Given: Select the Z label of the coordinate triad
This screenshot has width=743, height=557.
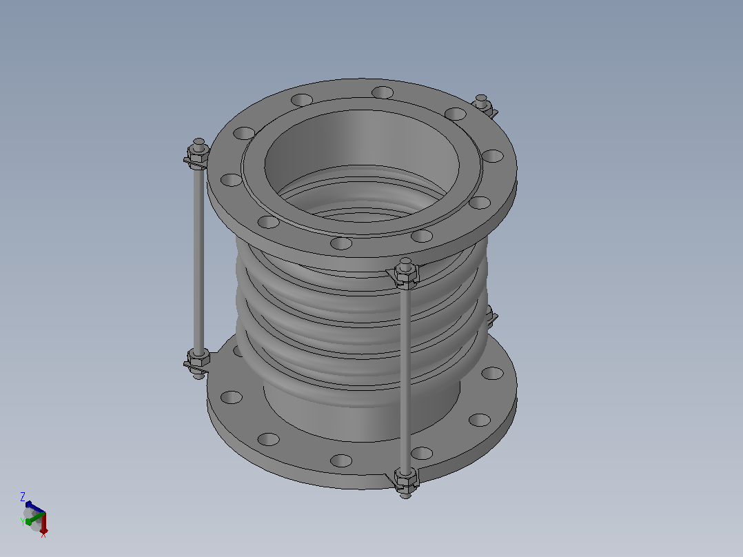Looking at the screenshot, I should [22, 497].
